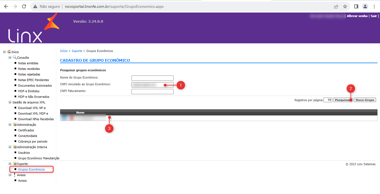
Task: Open the Avisos child item under Avisos
Action: [x=22, y=181]
